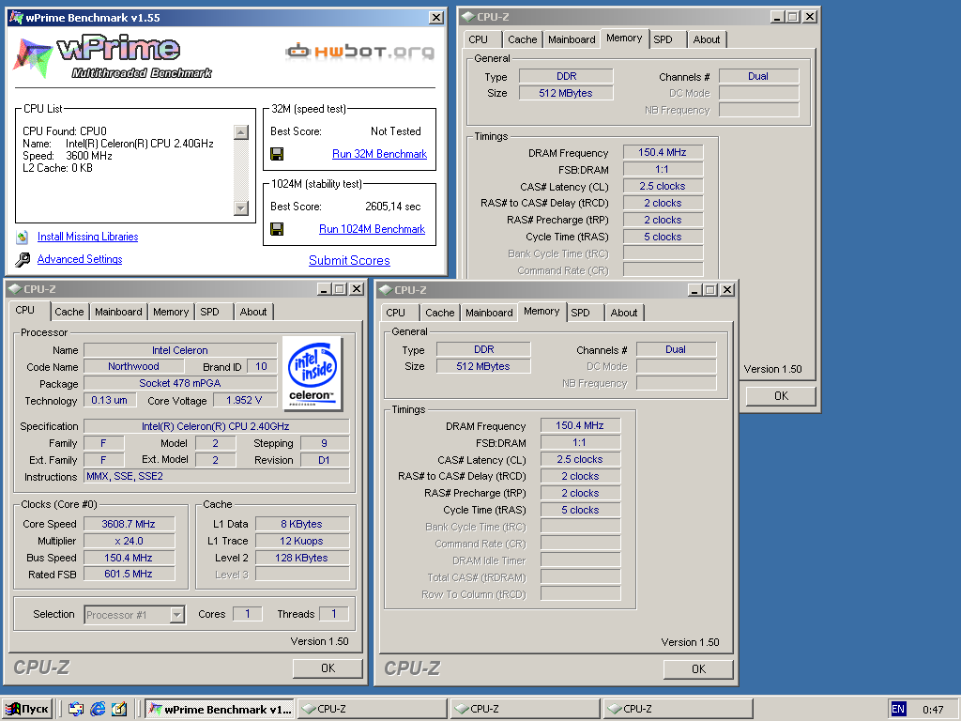This screenshot has height=721, width=961.
Task: Click CAS# Latency 2.5 clocks in front Memory window
Action: pos(580,459)
